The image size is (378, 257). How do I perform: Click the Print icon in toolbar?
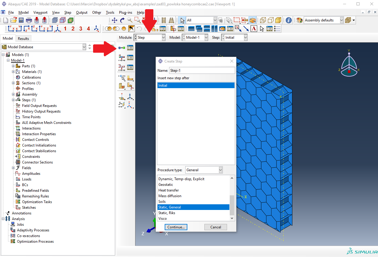[29, 20]
